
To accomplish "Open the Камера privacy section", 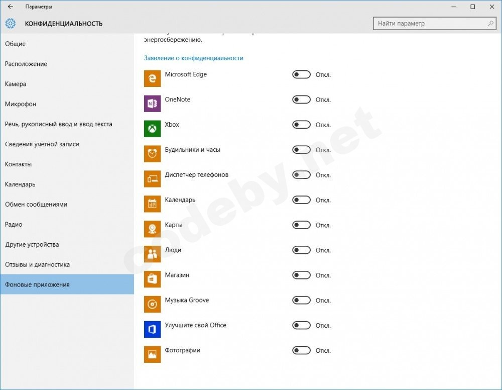I will (x=16, y=84).
